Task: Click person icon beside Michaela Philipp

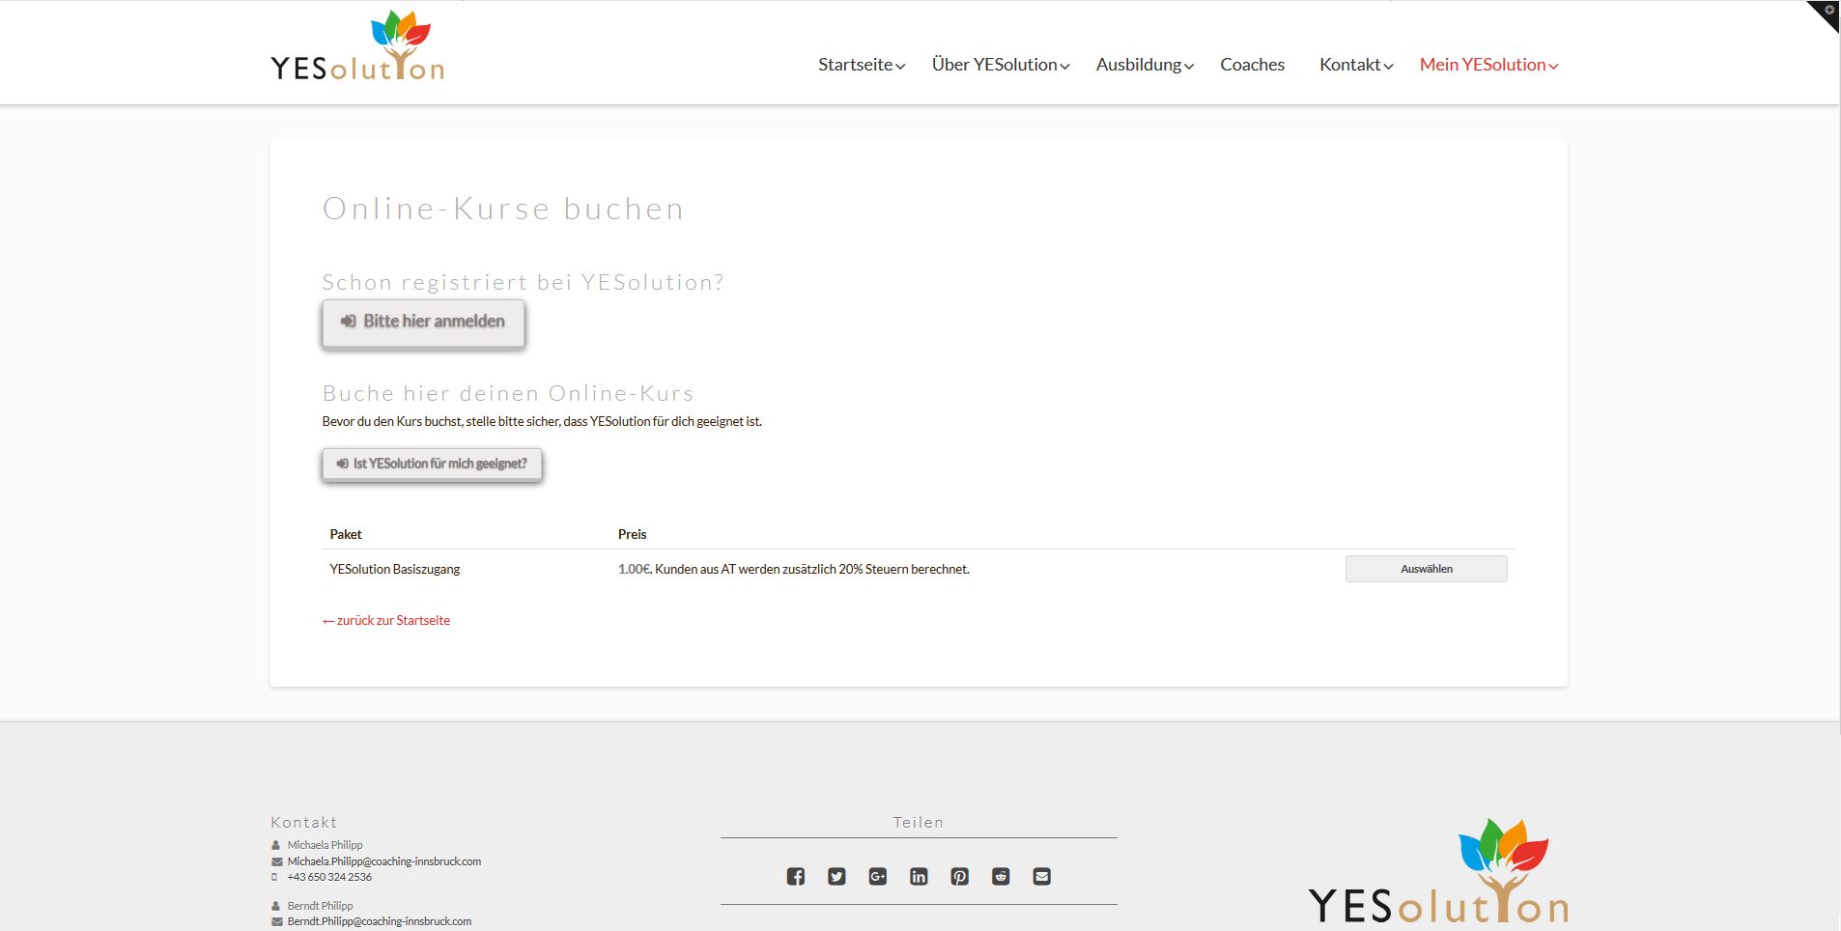Action: tap(276, 845)
